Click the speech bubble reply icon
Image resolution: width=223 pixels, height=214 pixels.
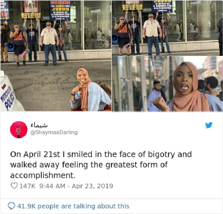(x=11, y=206)
